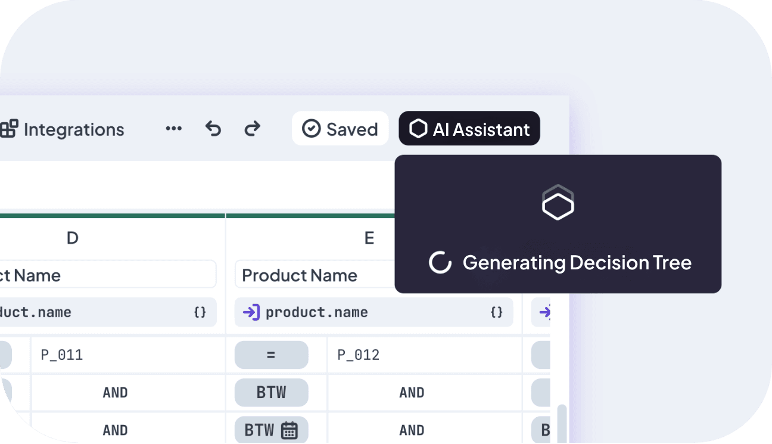Click the hexagon logo in AI popup
772x444 pixels.
tap(558, 203)
